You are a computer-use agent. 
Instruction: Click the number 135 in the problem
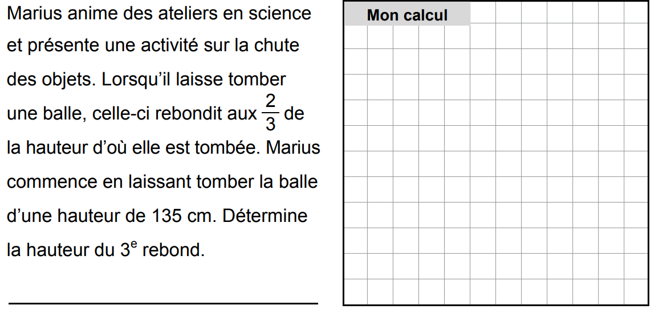[166, 216]
